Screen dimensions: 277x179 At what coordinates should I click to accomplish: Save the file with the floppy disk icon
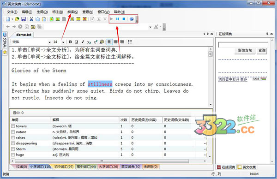click(x=24, y=19)
